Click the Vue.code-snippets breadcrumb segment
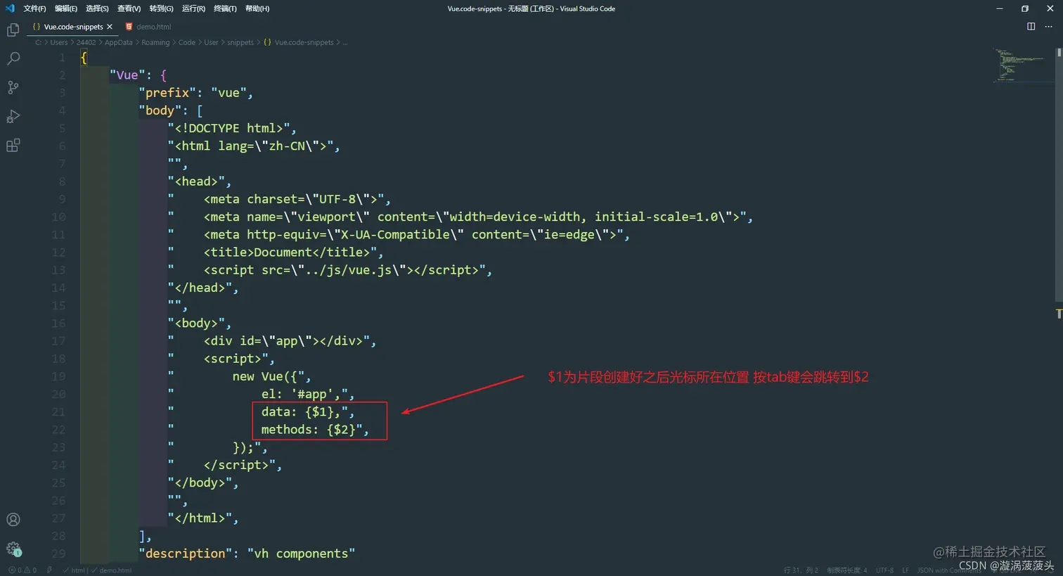1063x576 pixels. [x=299, y=42]
